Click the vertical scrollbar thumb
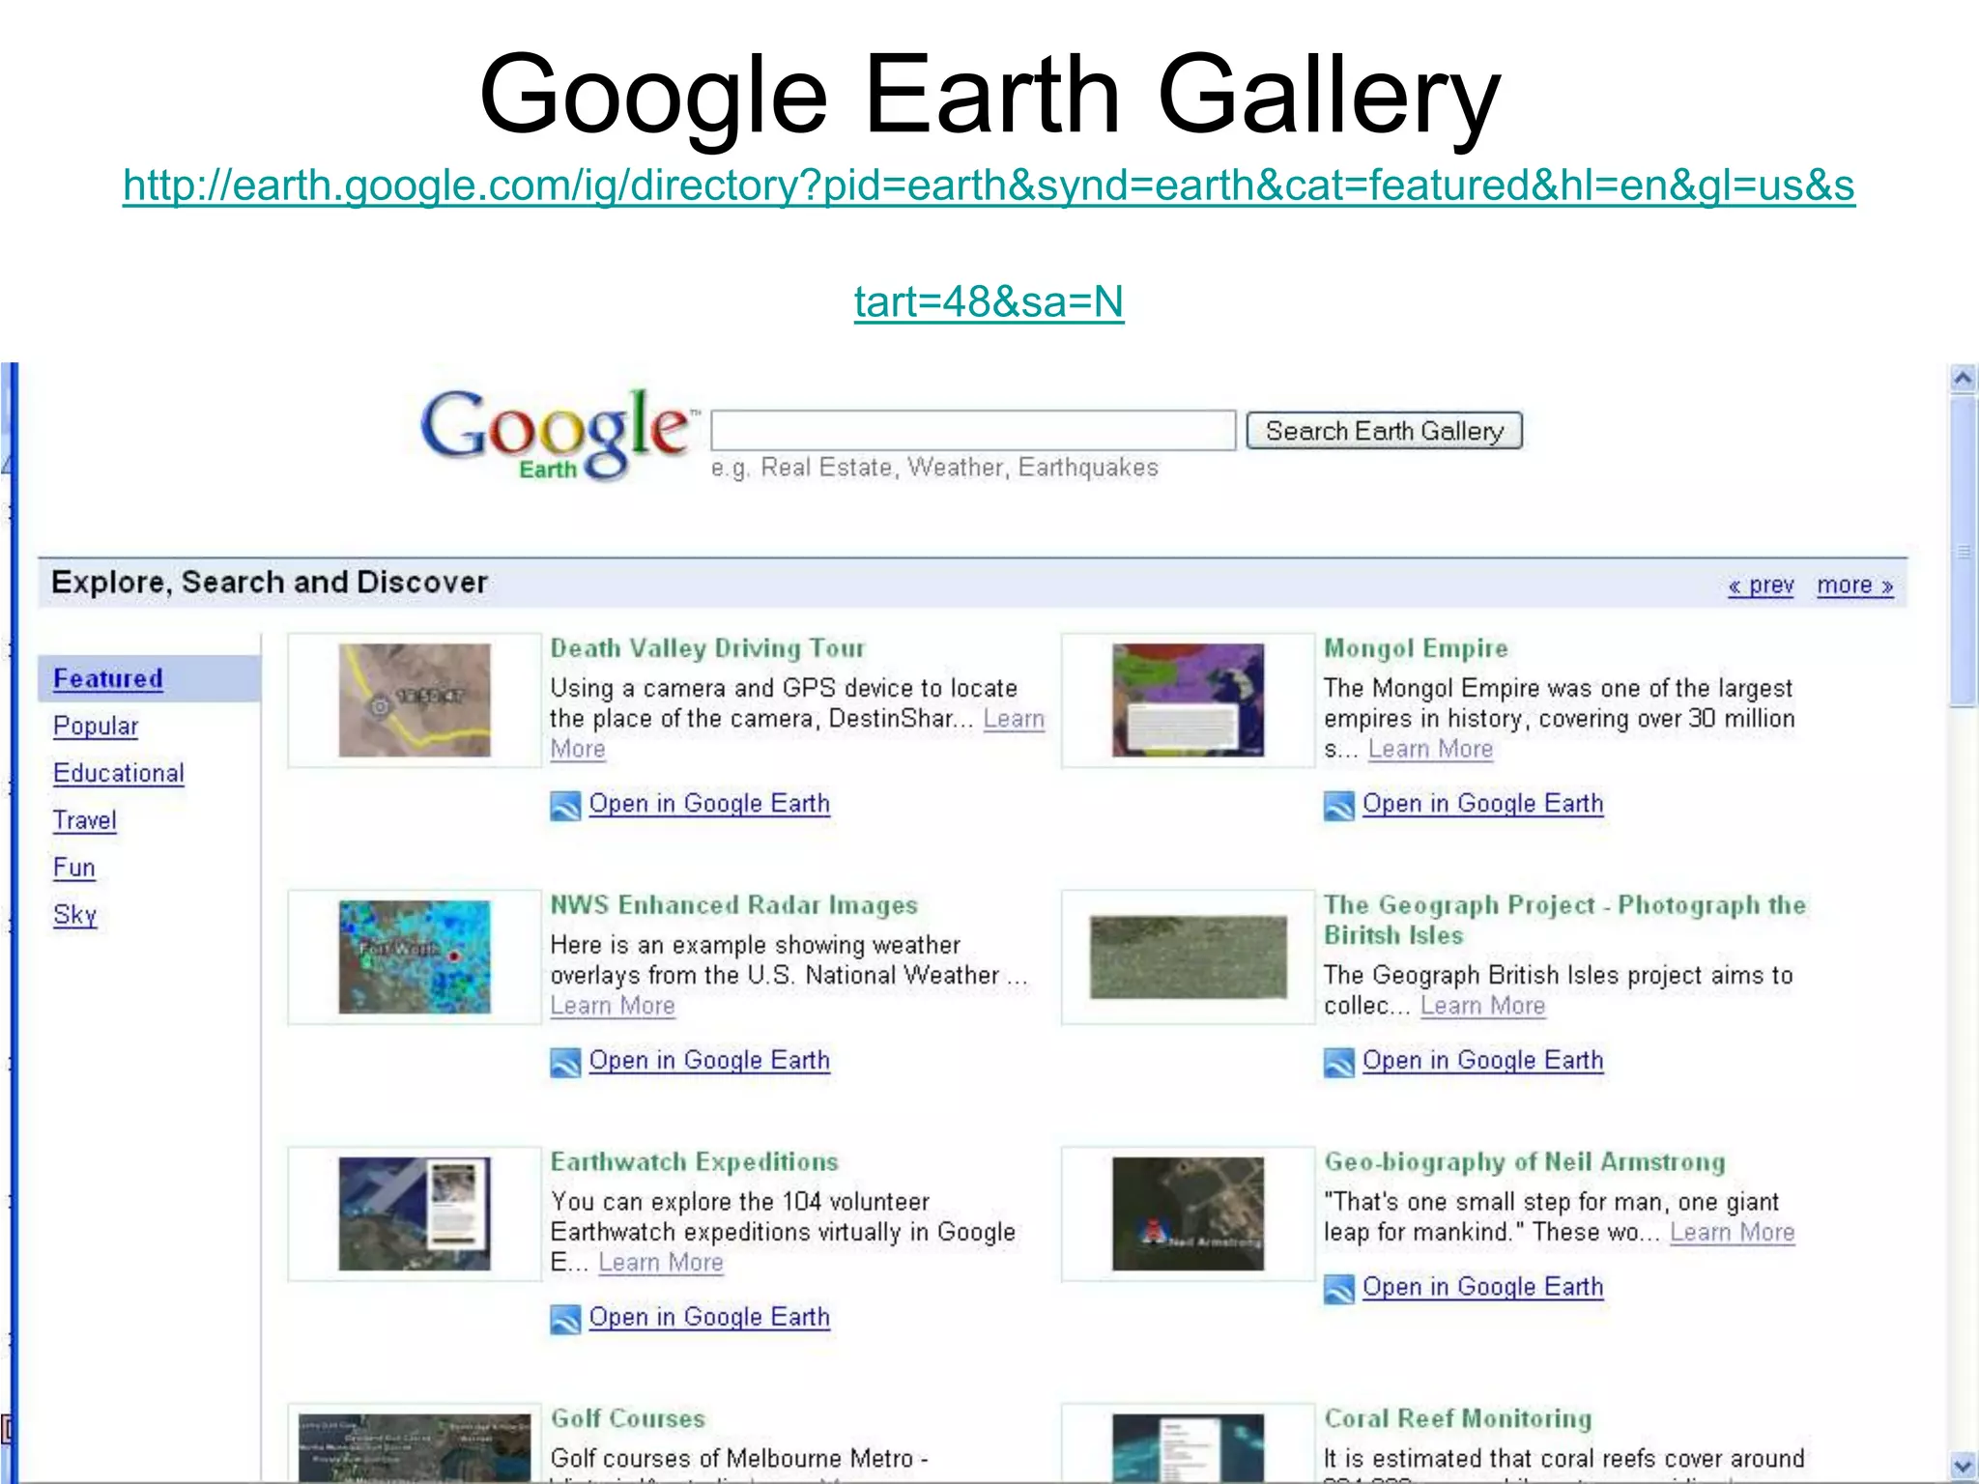 click(x=1963, y=552)
